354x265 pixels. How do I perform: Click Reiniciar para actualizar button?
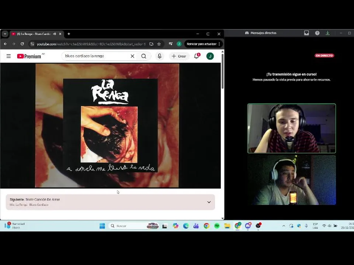point(201,44)
